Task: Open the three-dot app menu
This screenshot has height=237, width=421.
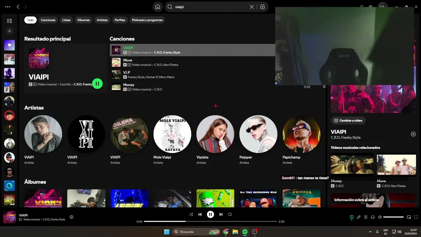Action: (x=8, y=7)
